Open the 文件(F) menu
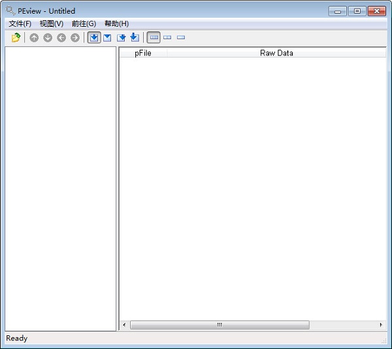The height and width of the screenshot is (349, 392). 20,24
